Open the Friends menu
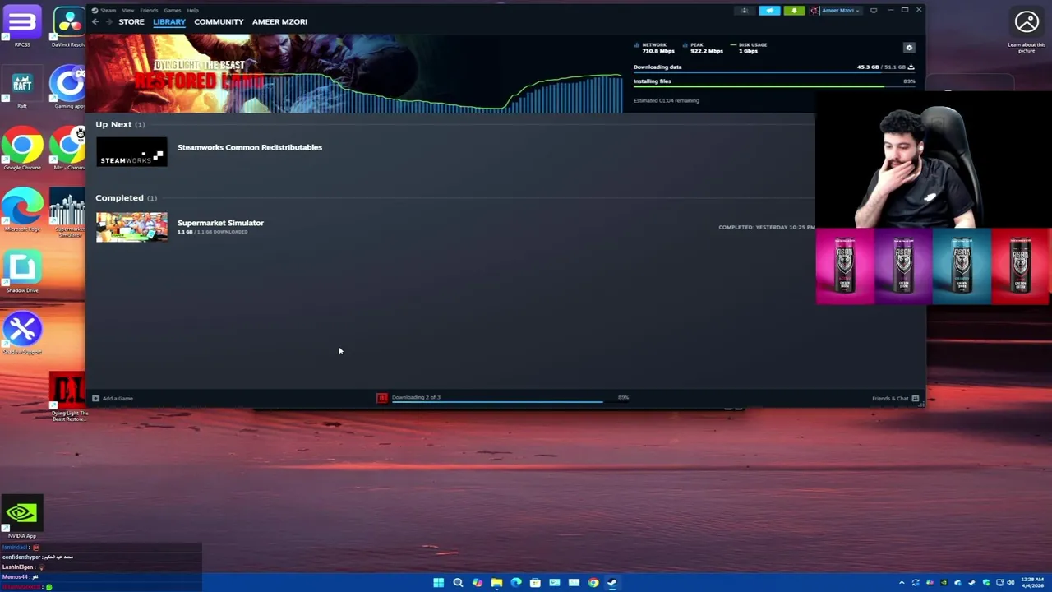 [149, 11]
